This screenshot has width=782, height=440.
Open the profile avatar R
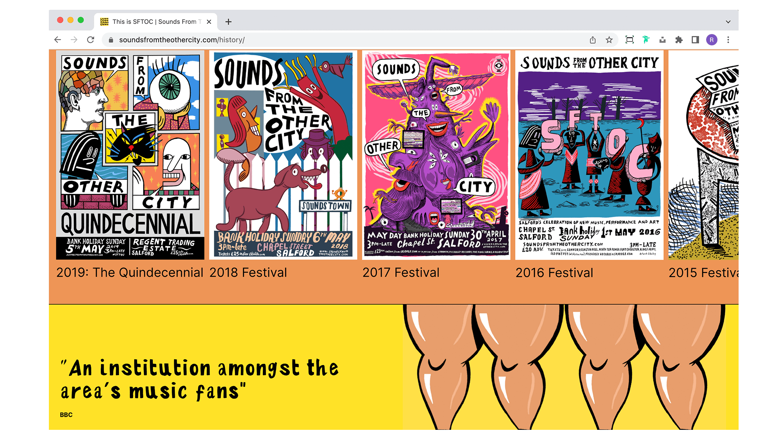coord(712,40)
